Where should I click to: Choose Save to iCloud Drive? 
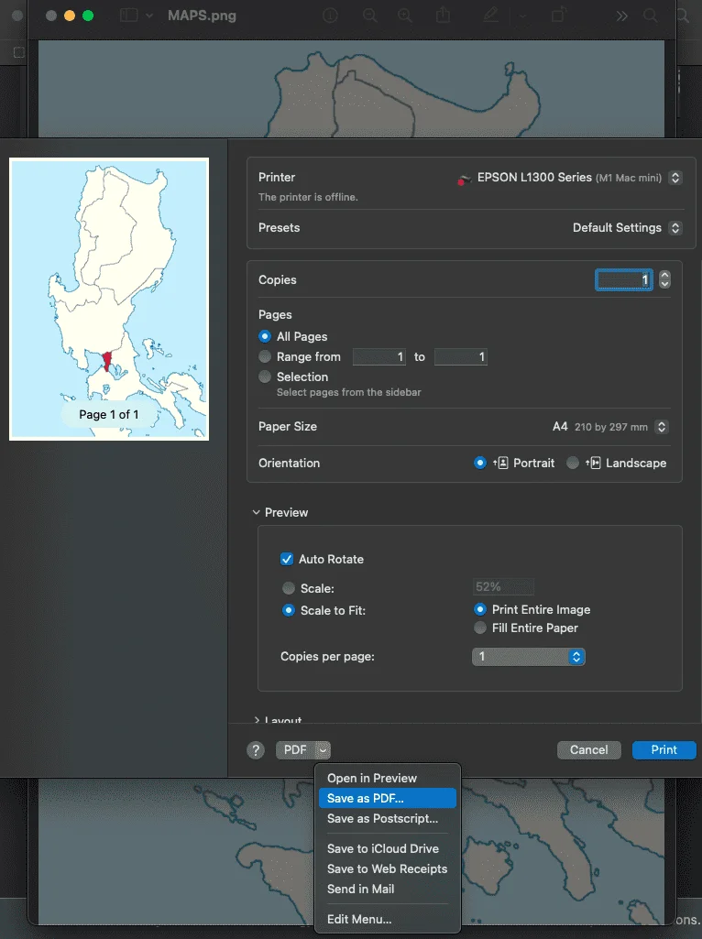387,848
